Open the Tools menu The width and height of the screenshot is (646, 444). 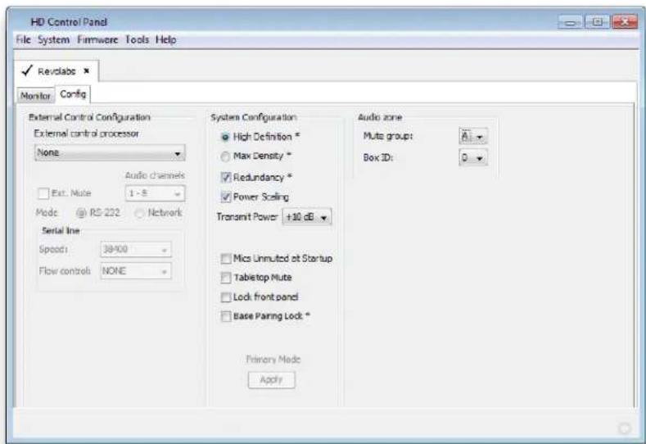(x=138, y=39)
